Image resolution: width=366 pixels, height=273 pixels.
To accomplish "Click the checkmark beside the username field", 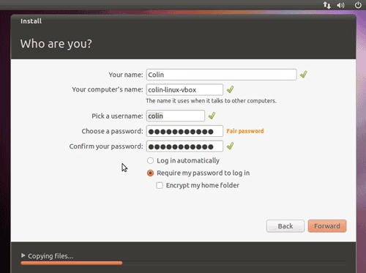I will [x=212, y=116].
